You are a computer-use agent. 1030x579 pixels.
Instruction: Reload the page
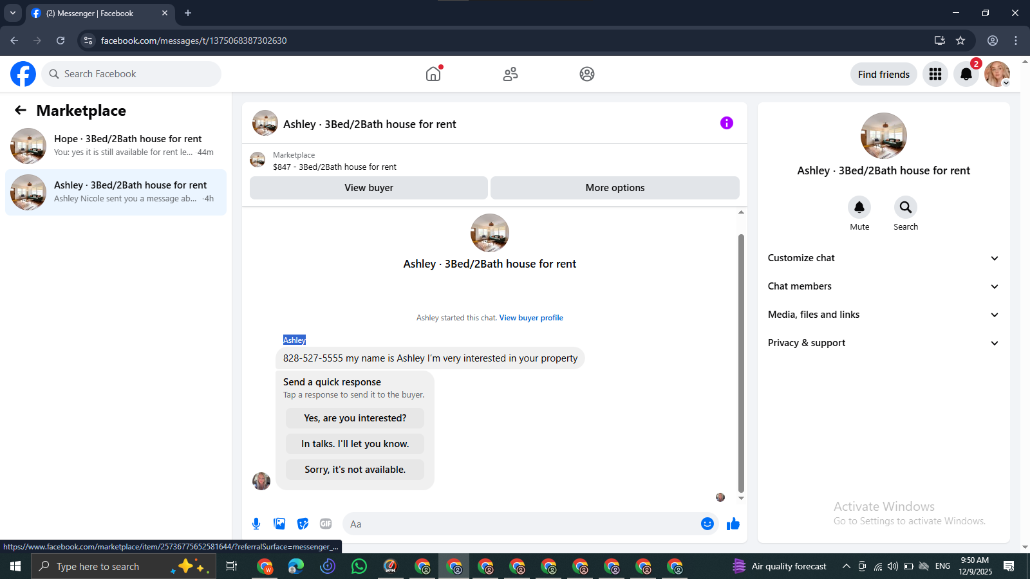pyautogui.click(x=61, y=41)
